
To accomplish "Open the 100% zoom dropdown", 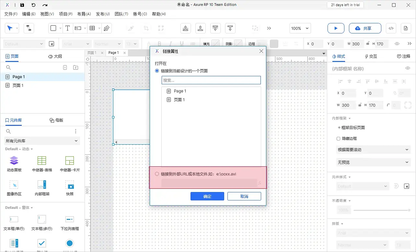I will click(300, 28).
